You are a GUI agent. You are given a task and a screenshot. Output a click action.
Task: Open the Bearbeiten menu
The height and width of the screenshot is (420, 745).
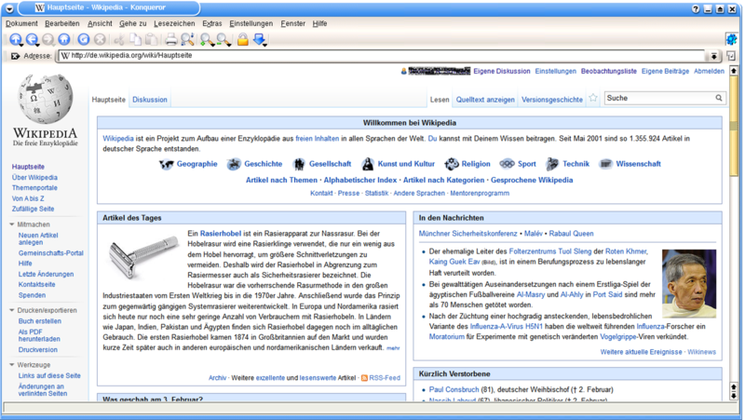(x=62, y=23)
